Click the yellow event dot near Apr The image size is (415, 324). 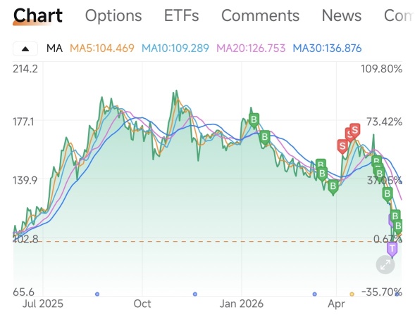pos(352,294)
